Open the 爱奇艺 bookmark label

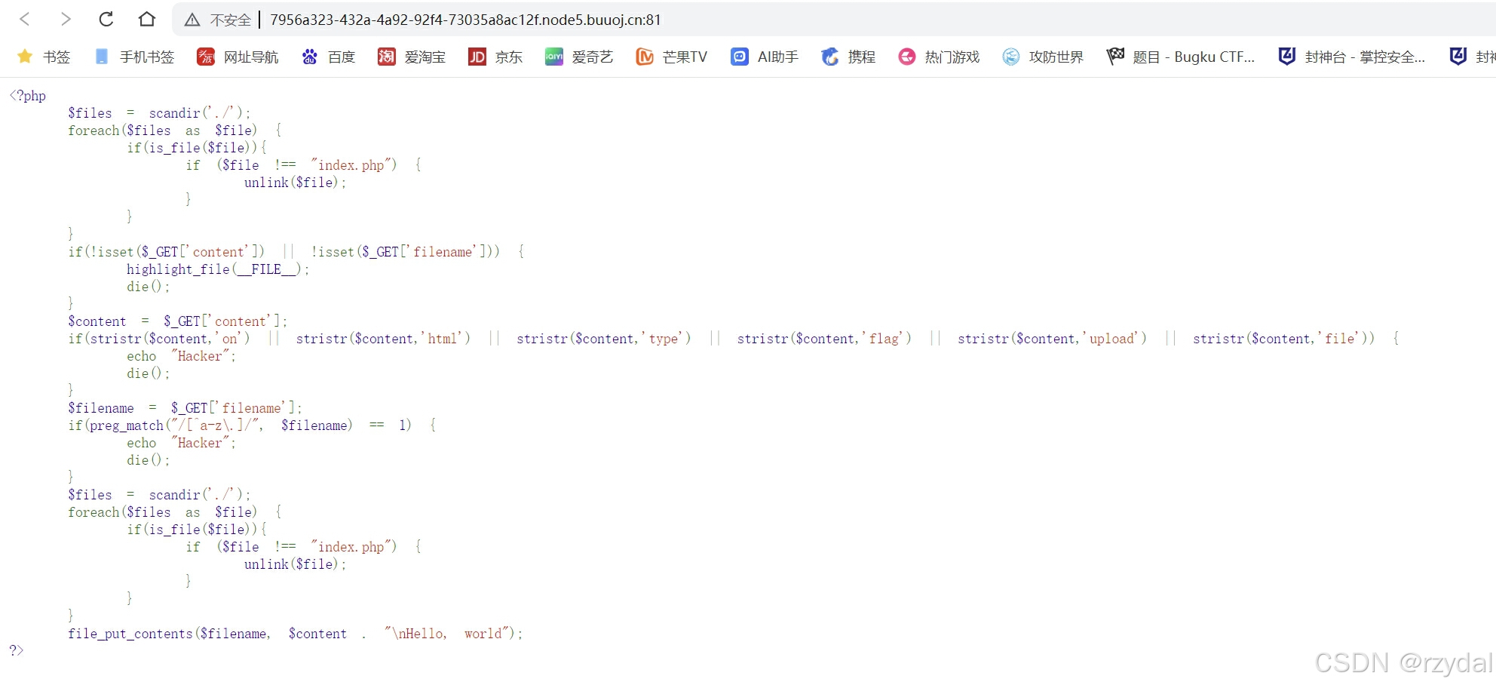point(593,57)
